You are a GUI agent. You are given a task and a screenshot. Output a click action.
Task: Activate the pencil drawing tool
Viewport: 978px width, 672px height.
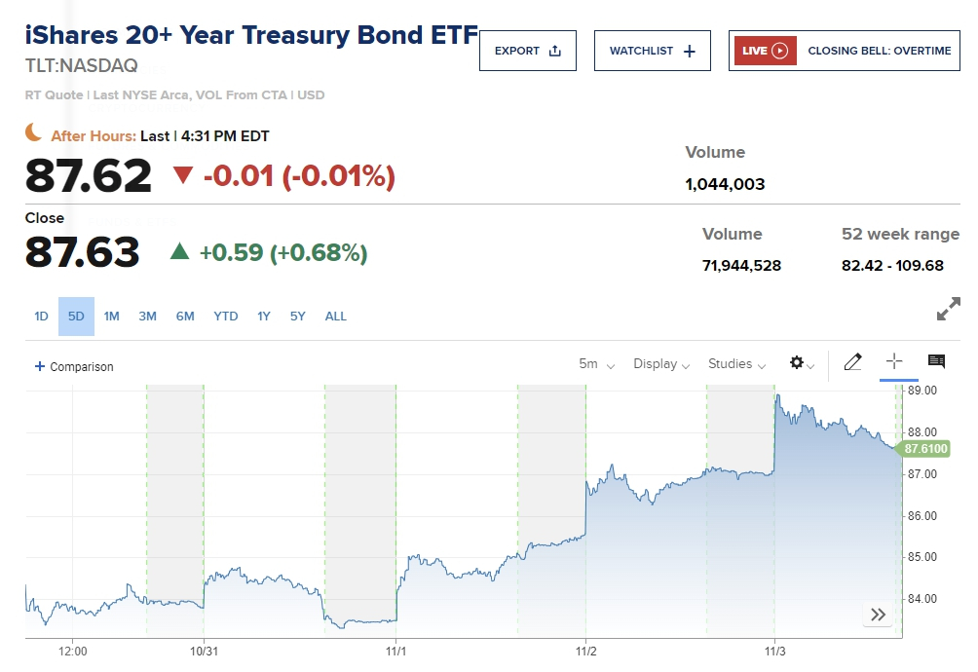tap(853, 362)
